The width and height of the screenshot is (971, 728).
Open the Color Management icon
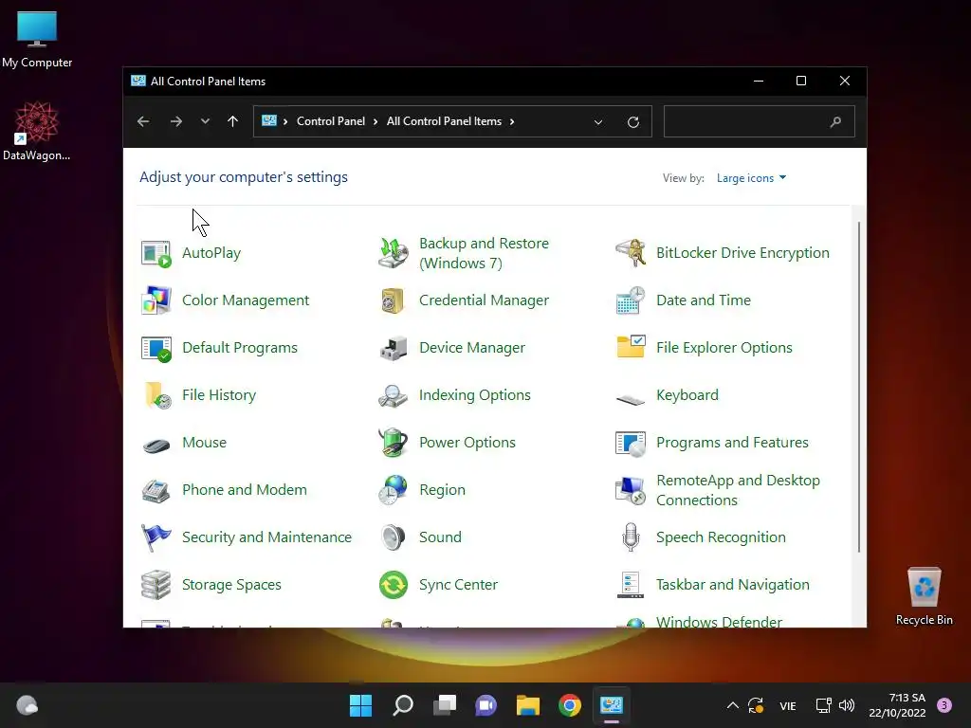[156, 300]
